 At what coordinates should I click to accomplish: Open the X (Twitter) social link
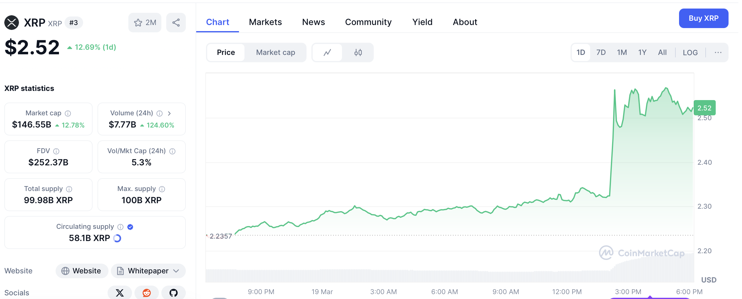(x=120, y=293)
